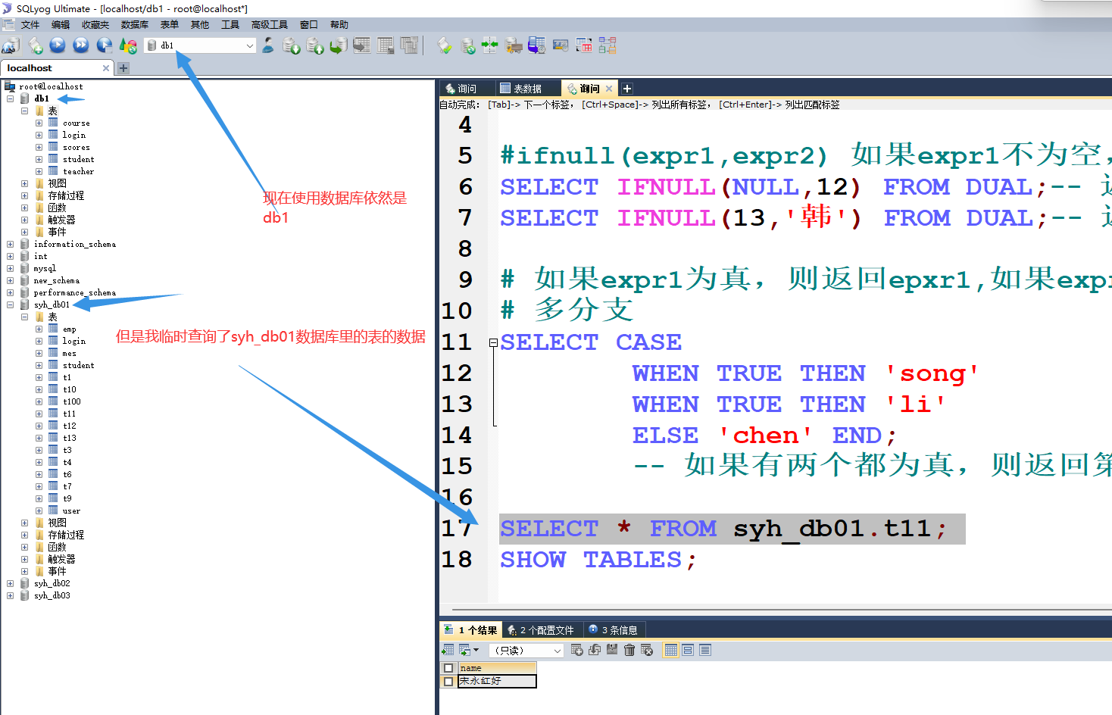Tick the checkbox for row 宋永红好
This screenshot has height=715, width=1112.
448,681
